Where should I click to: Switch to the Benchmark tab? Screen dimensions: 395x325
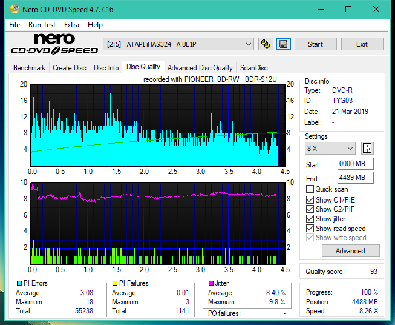pos(30,68)
